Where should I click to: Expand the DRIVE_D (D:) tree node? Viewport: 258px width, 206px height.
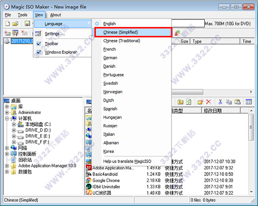click(x=14, y=130)
